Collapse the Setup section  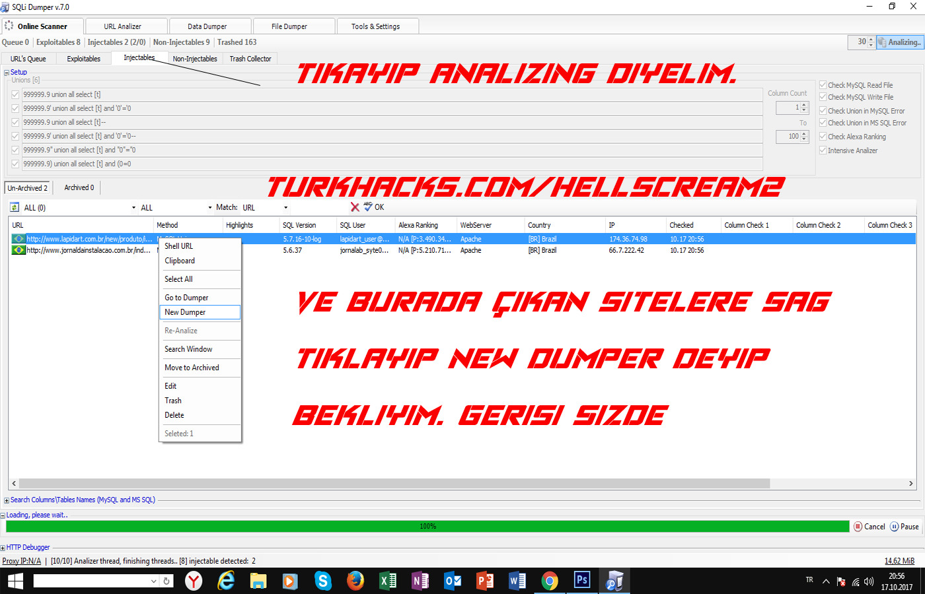pyautogui.click(x=7, y=73)
